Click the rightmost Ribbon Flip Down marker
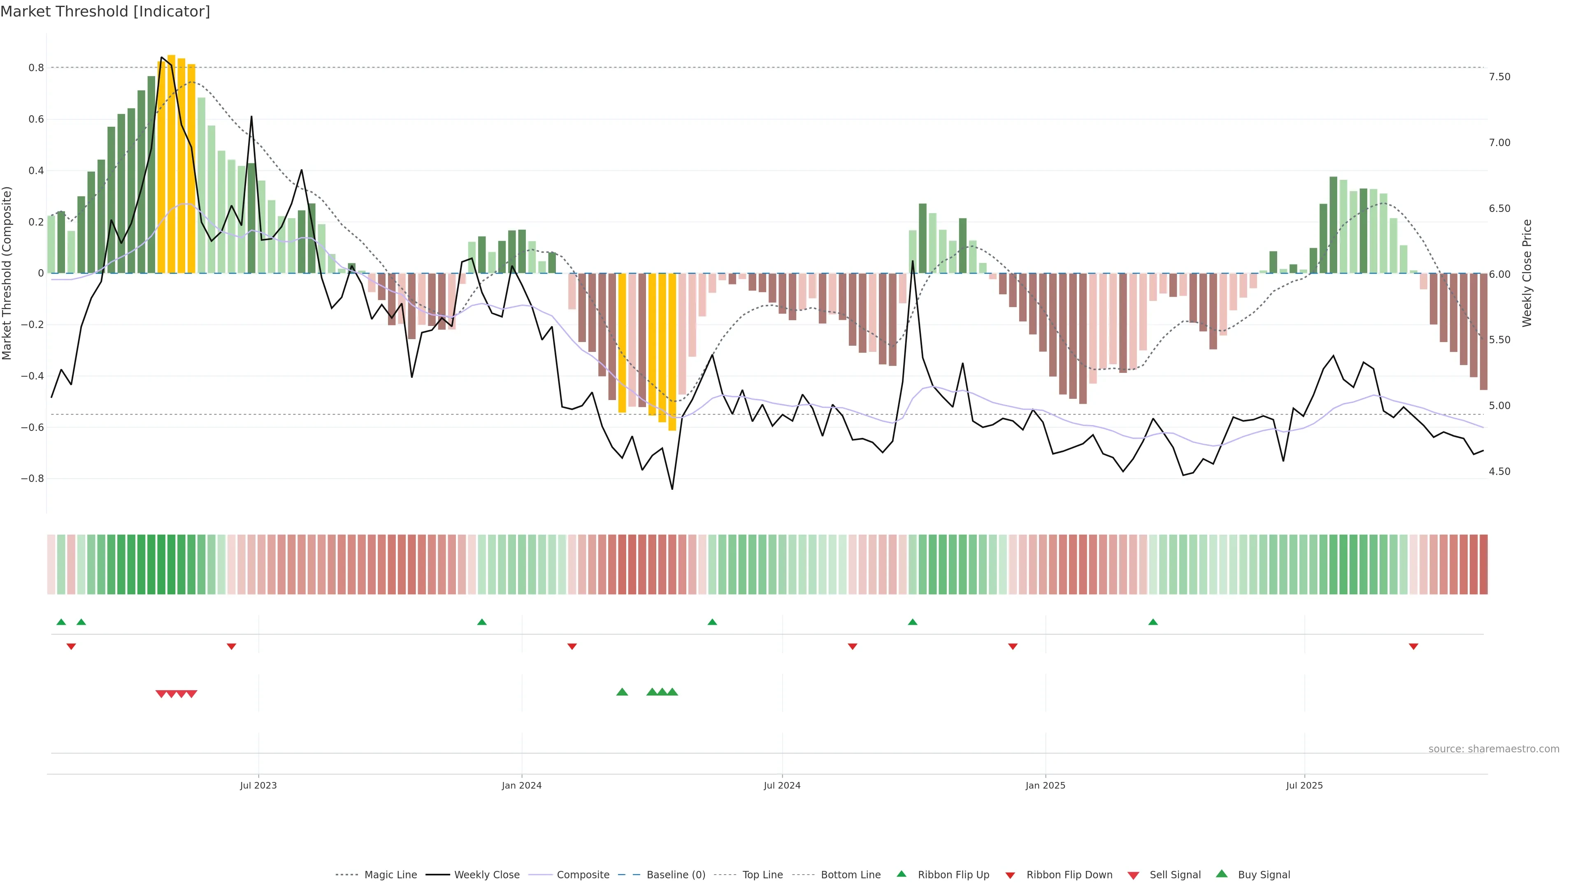The height and width of the screenshot is (889, 1580). [1413, 647]
